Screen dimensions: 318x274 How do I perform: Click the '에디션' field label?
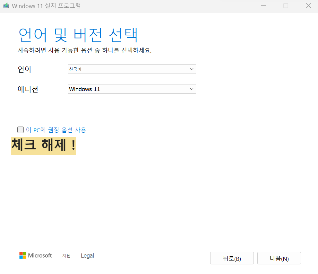[x=28, y=89]
